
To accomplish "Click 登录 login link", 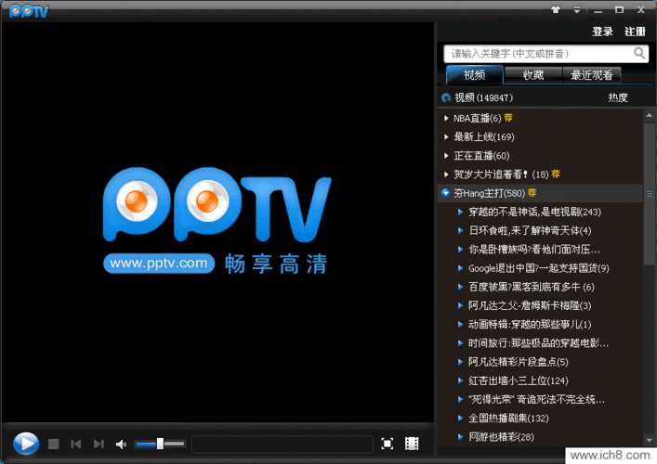I will 602,32.
